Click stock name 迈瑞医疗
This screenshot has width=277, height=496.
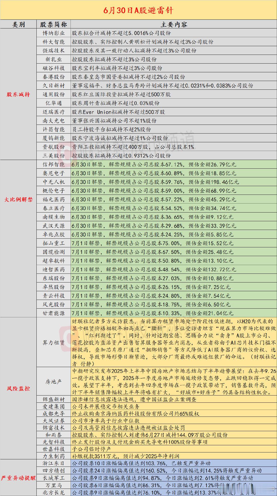(x=54, y=112)
